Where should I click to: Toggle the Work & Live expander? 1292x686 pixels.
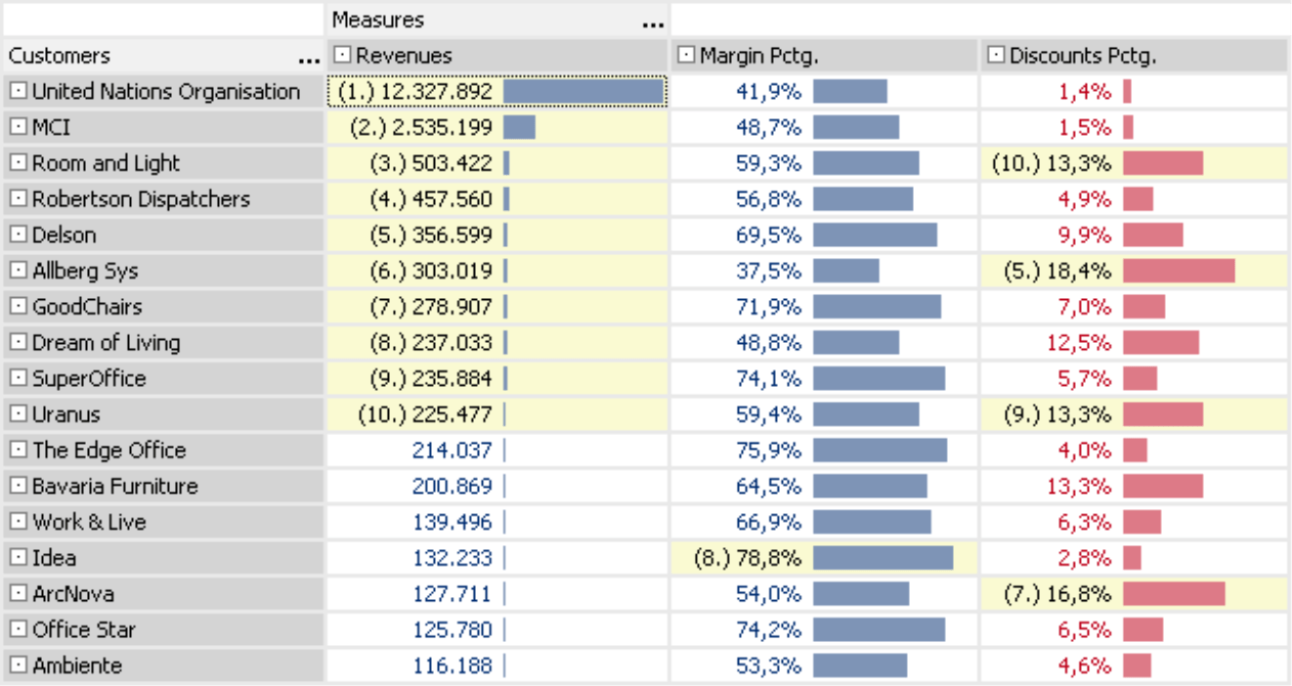pyautogui.click(x=18, y=522)
